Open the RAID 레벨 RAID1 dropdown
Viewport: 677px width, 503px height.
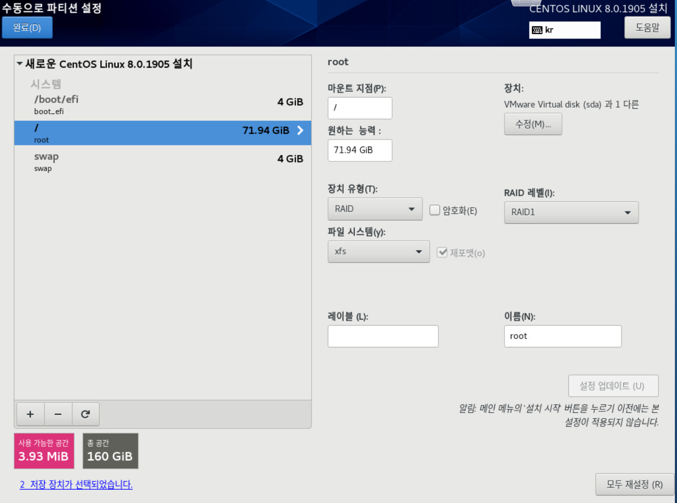click(571, 212)
